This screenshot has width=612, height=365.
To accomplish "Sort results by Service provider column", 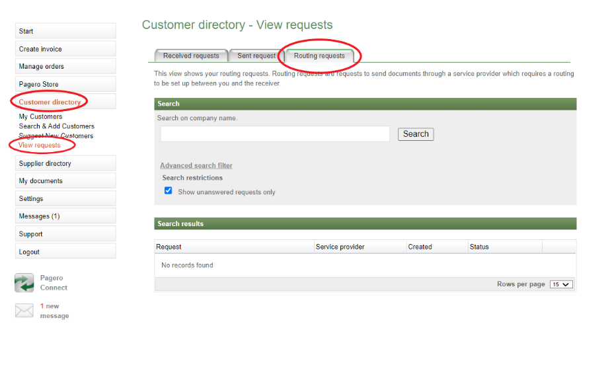I will [340, 247].
